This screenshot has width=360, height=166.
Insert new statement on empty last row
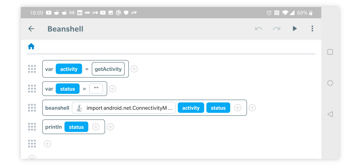(48, 143)
